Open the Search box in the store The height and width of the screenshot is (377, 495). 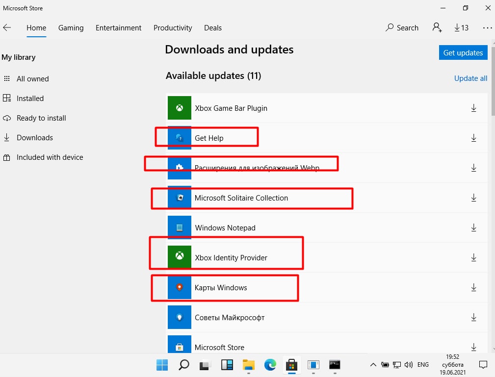tap(402, 28)
